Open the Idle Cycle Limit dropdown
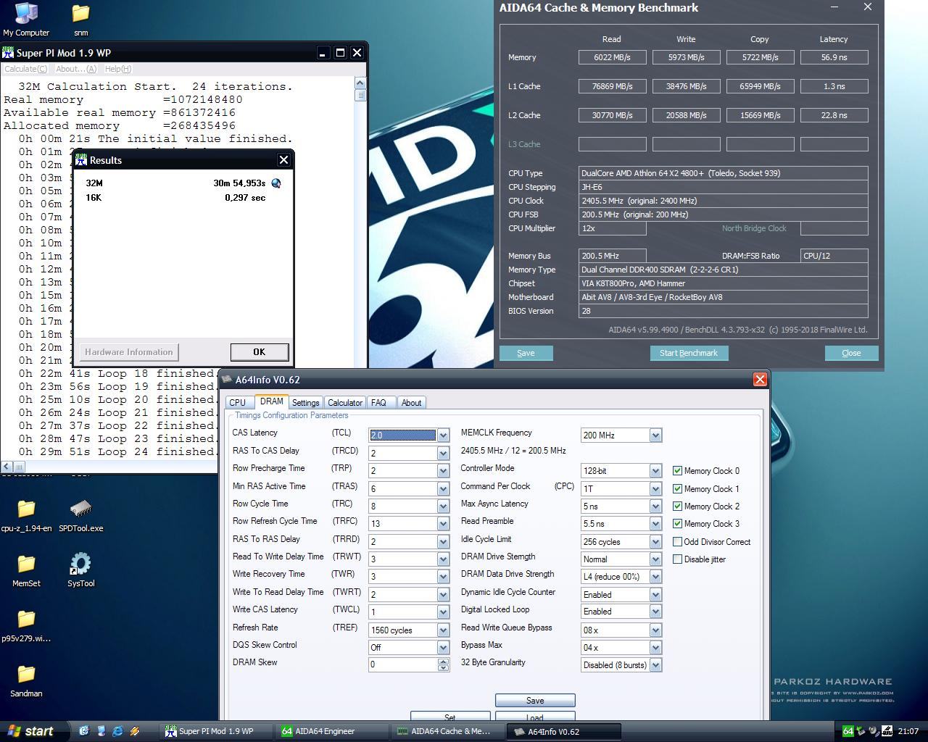928x742 pixels. (x=655, y=541)
